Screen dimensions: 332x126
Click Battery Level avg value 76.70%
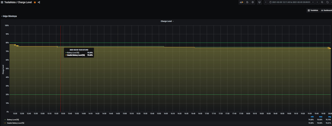[328, 120]
